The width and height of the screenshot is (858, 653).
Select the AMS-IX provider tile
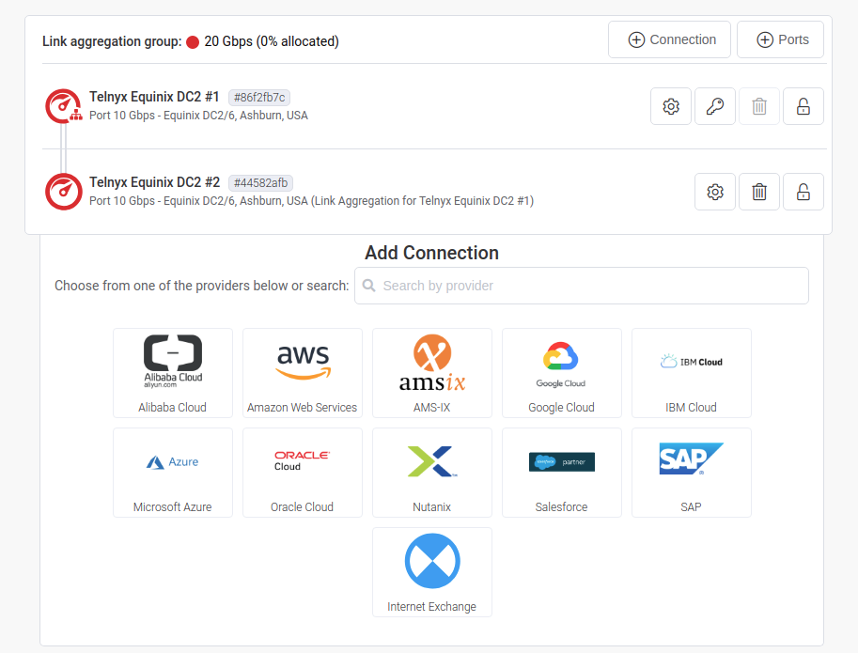coord(432,373)
